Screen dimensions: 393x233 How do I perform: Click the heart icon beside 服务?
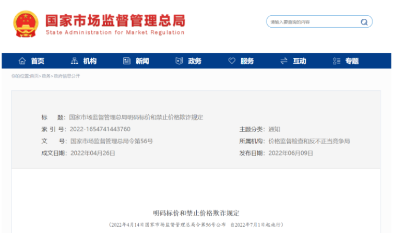pos(232,61)
